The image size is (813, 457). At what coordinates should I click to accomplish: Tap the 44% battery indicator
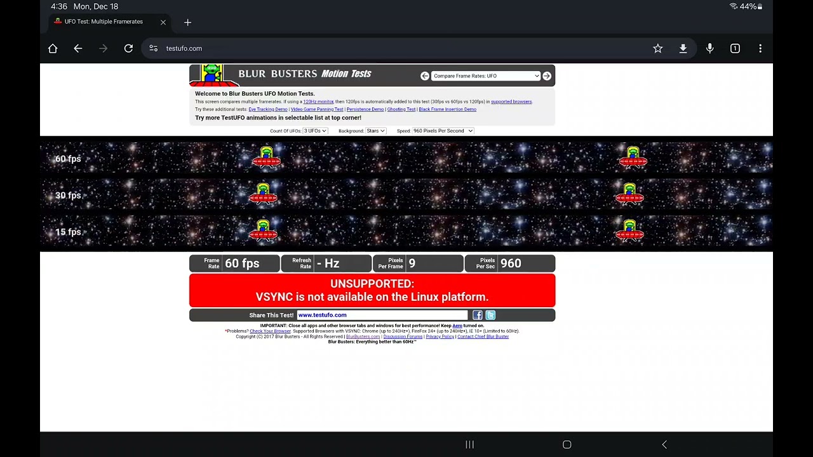[751, 6]
